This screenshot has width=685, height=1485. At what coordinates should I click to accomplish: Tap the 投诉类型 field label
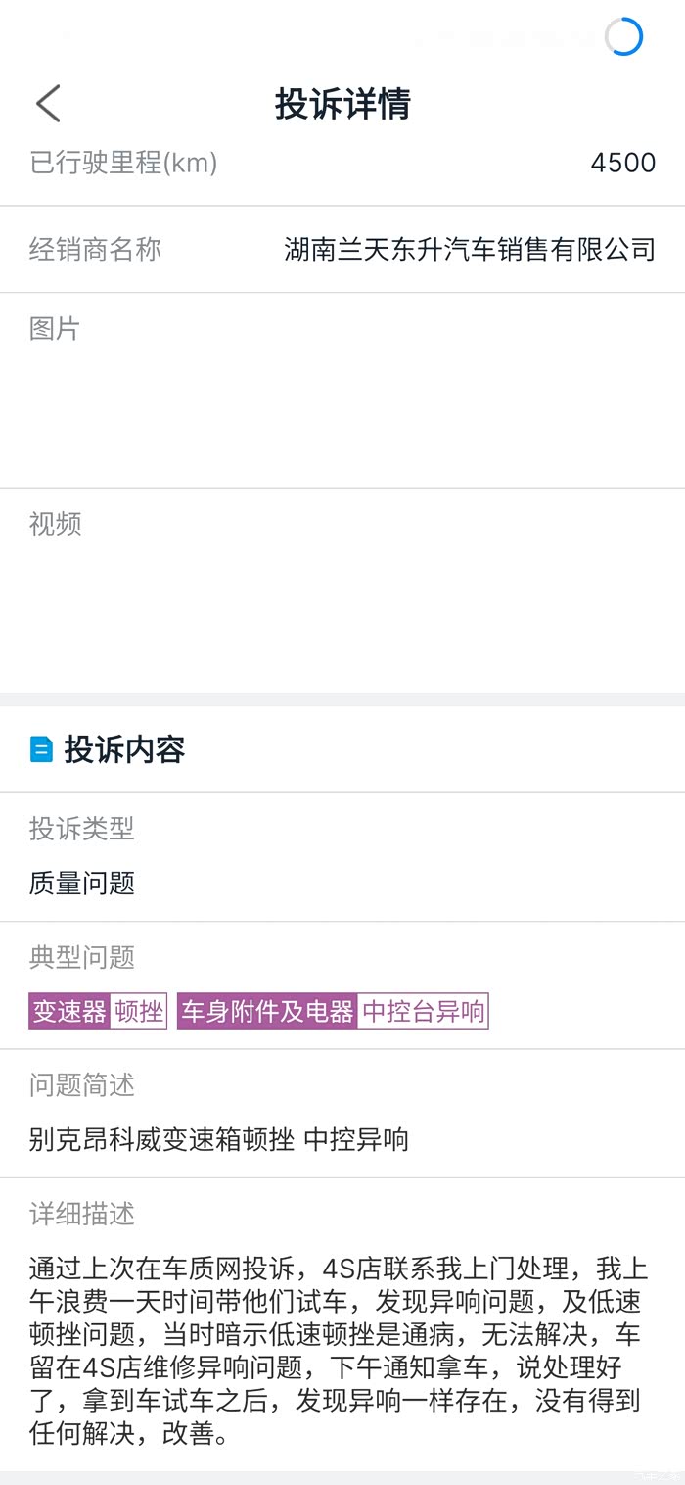81,829
